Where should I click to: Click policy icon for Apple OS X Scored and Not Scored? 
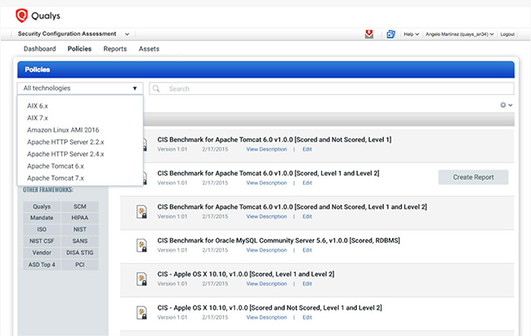tap(142, 312)
